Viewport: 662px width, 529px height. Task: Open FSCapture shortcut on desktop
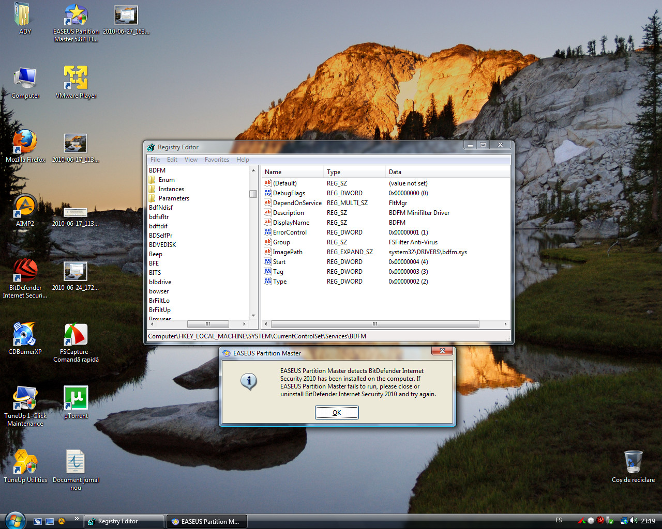click(x=76, y=343)
